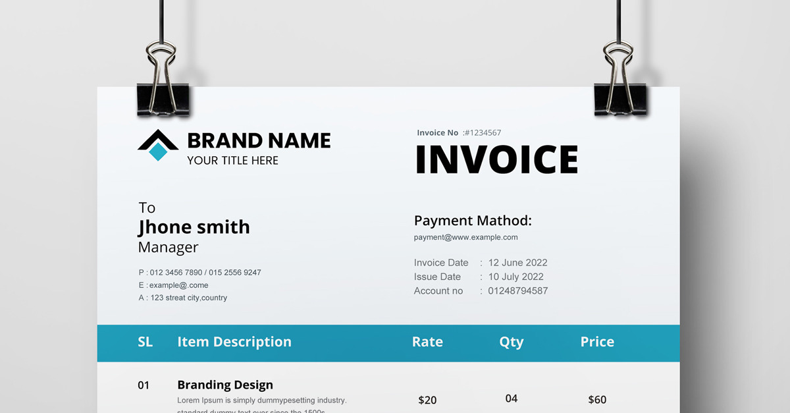Click the Jhone smith recipient name
790x413 pixels.
click(194, 227)
